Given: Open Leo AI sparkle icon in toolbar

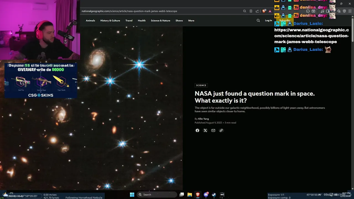Looking at the screenshot, I should point(339,11).
